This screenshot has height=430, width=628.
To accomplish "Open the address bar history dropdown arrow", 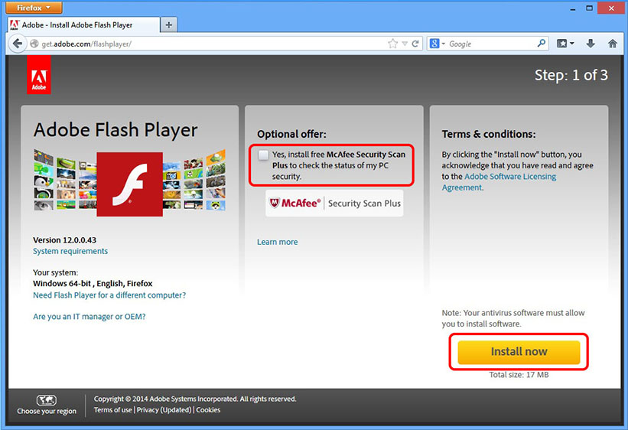I will tap(405, 44).
